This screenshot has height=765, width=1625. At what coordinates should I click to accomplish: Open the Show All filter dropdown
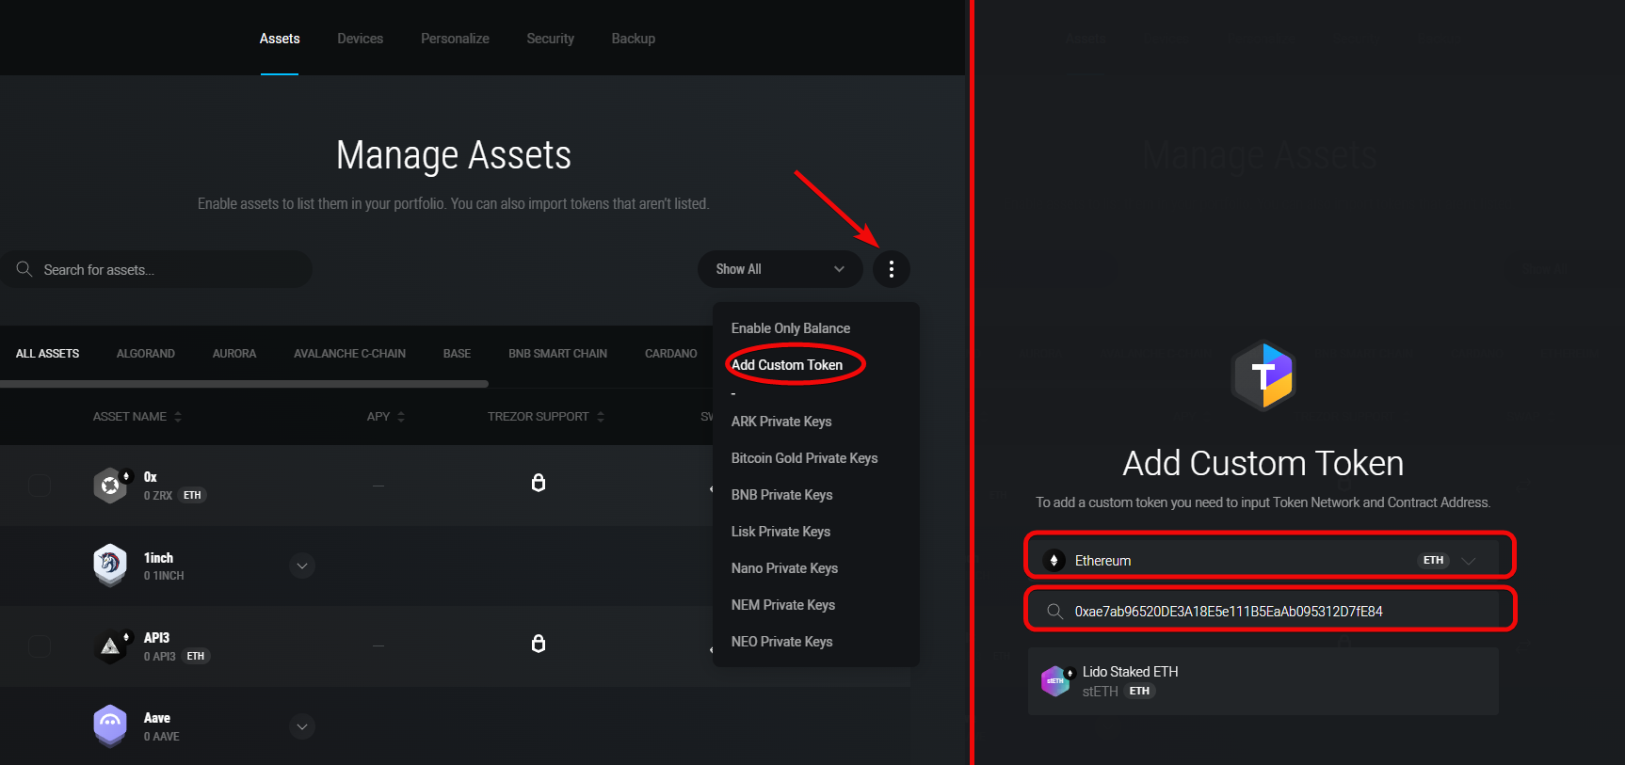[x=780, y=269]
